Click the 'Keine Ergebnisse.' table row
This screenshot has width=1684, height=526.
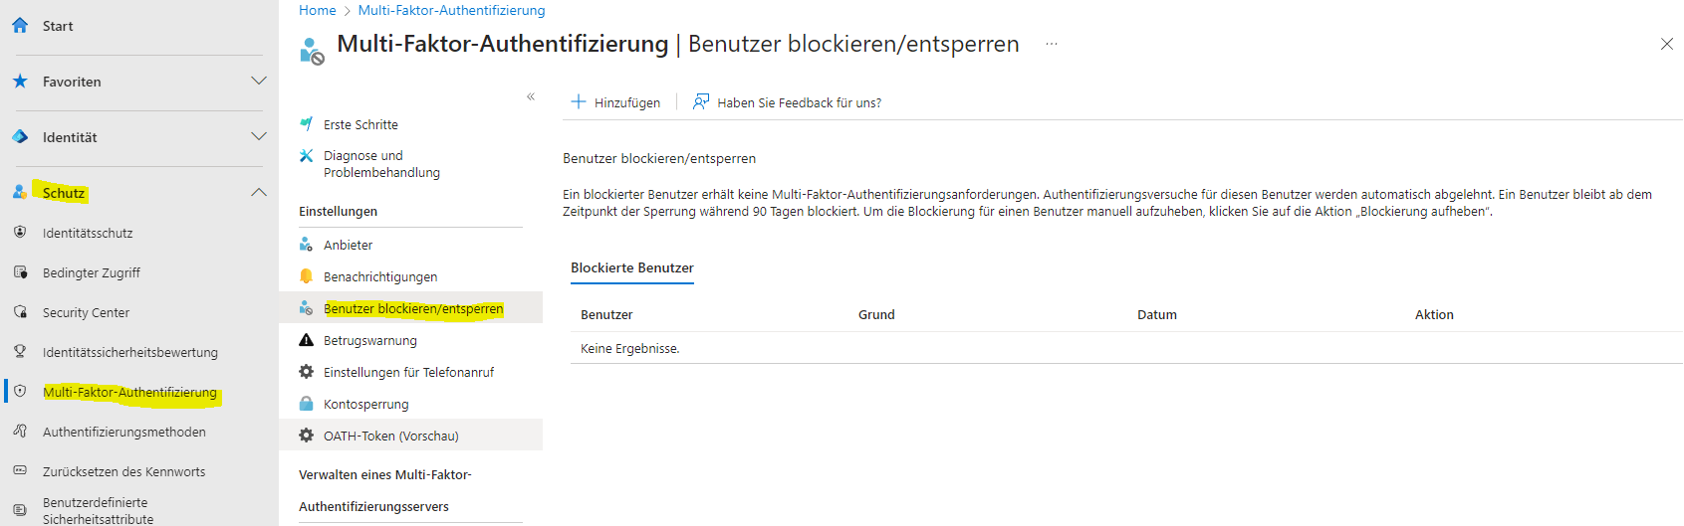(1126, 348)
